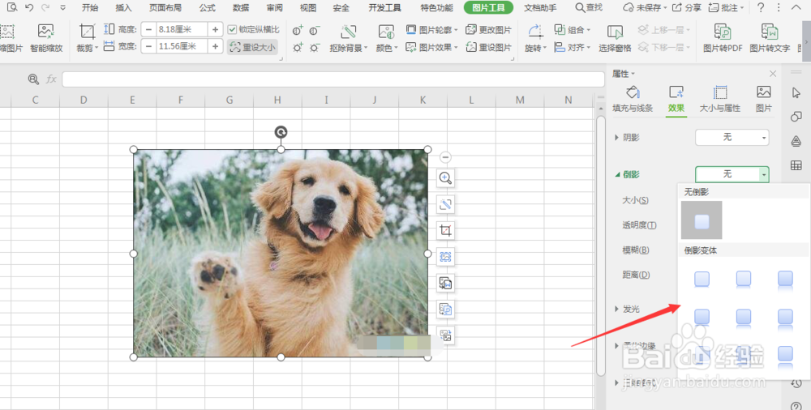
Task: Open the Picture Outline (图片轮廓) dropdown
Action: click(x=432, y=30)
